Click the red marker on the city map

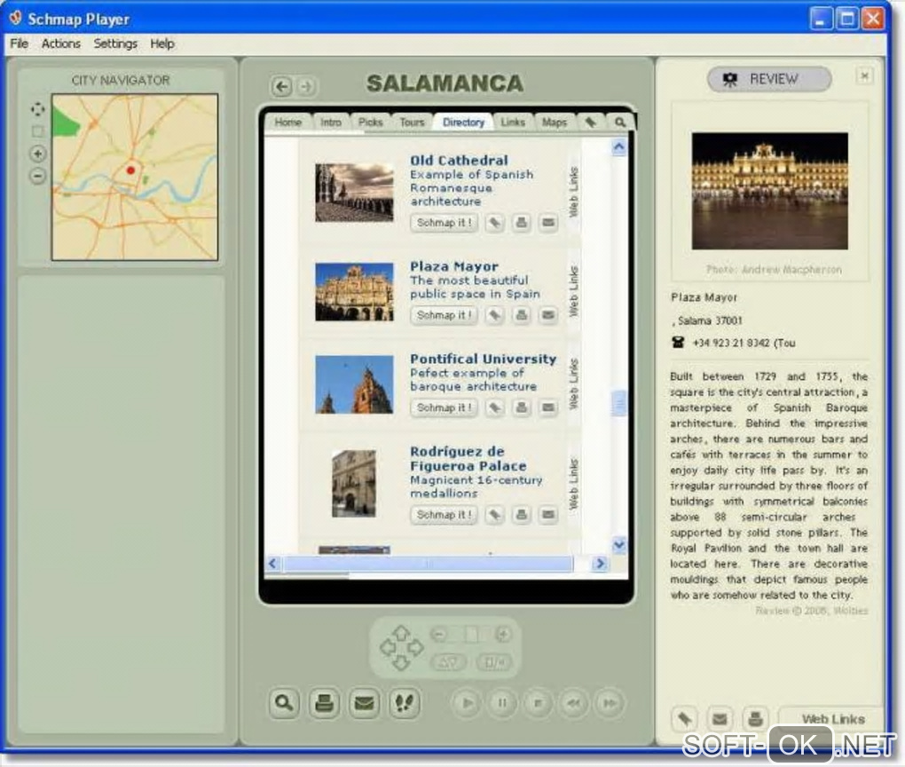[x=131, y=170]
